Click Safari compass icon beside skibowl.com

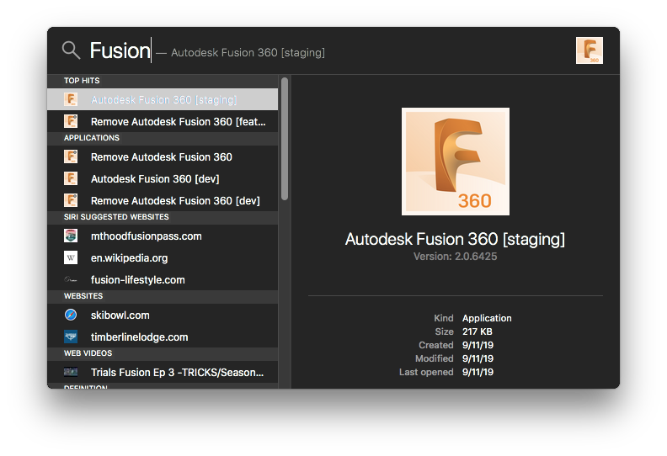[x=71, y=315]
